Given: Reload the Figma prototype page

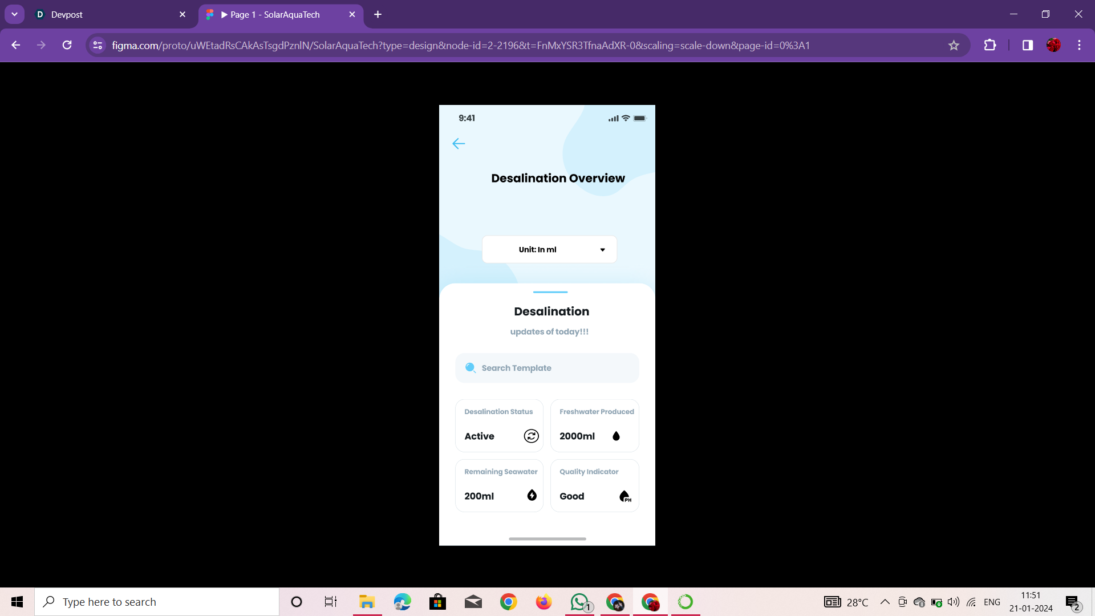Looking at the screenshot, I should [67, 46].
